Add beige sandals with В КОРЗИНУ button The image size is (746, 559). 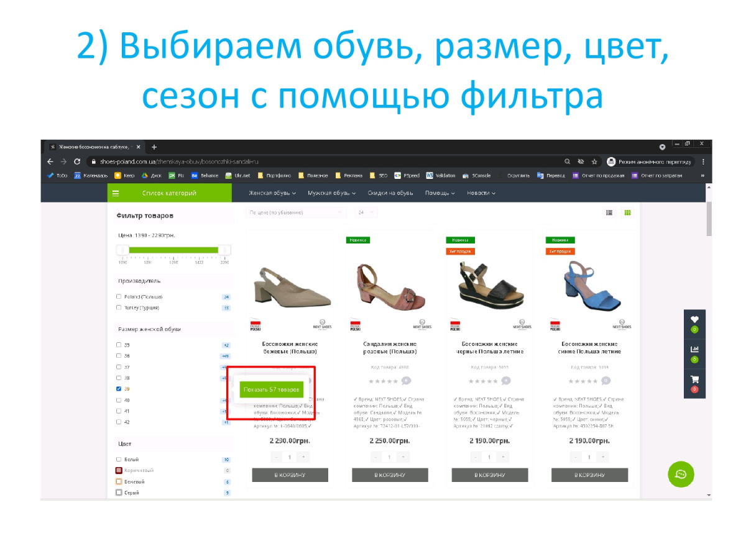[x=290, y=475]
